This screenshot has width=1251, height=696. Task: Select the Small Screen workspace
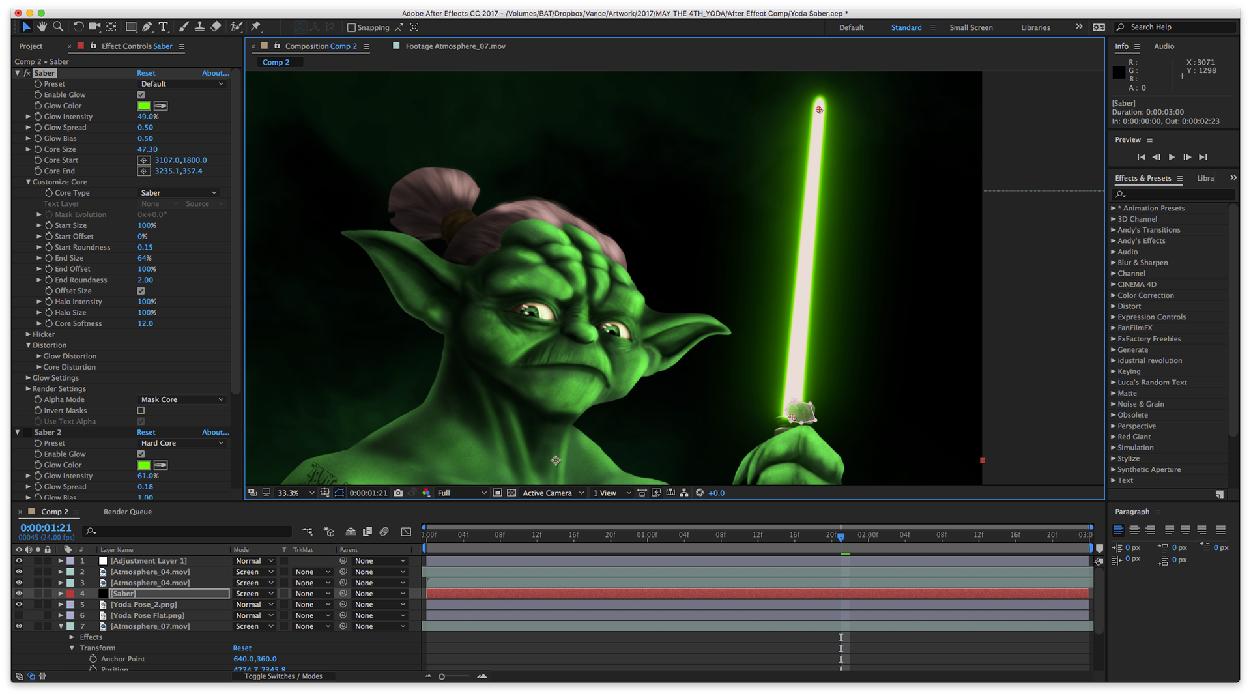(x=971, y=27)
